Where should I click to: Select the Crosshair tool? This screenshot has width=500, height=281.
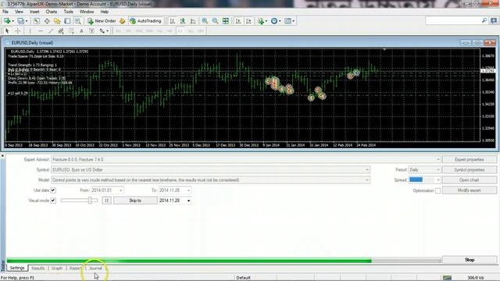(18, 31)
